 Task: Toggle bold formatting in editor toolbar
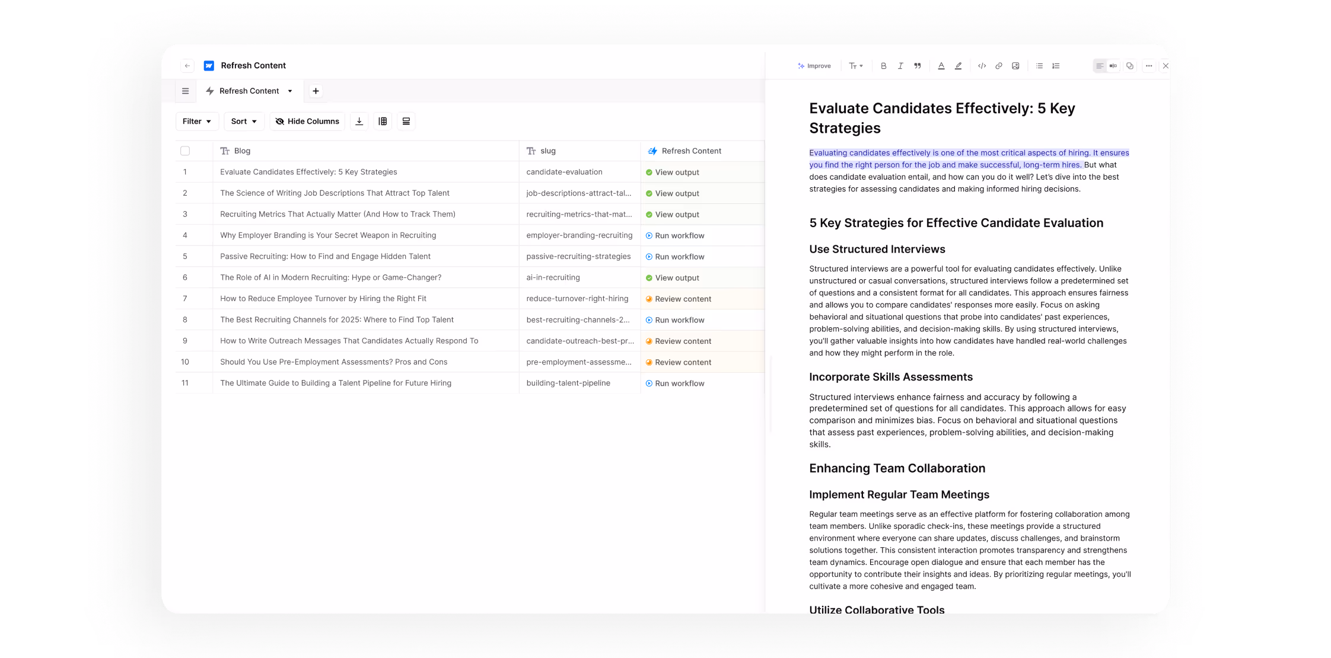(x=883, y=66)
